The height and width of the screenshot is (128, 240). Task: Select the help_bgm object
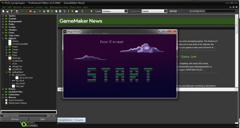coord(20,86)
